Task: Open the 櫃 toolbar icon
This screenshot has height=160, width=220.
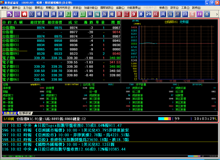Action: pos(39,14)
